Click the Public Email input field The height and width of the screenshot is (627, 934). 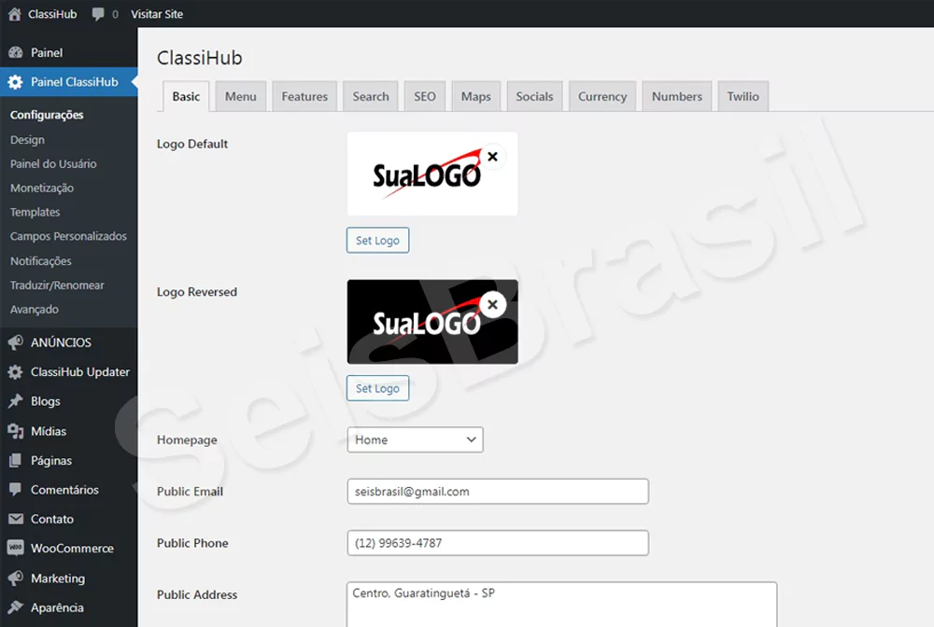498,492
